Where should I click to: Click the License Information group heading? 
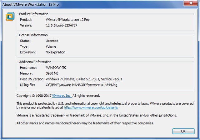point(33,35)
